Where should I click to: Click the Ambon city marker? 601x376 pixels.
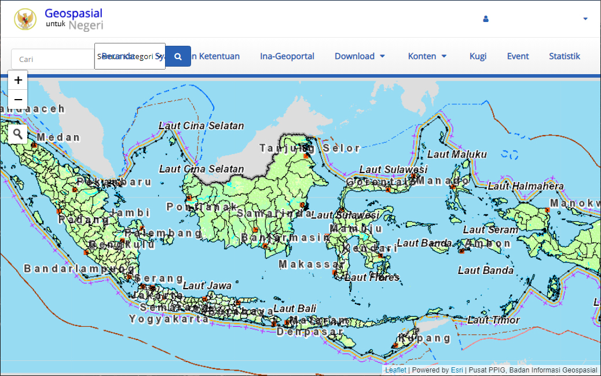click(462, 251)
